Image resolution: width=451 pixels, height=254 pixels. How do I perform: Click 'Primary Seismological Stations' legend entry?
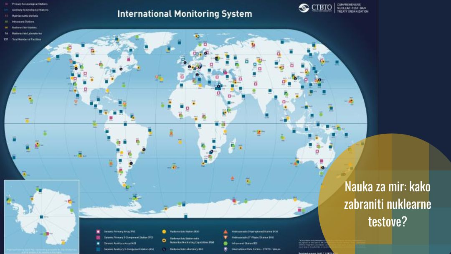coord(30,4)
